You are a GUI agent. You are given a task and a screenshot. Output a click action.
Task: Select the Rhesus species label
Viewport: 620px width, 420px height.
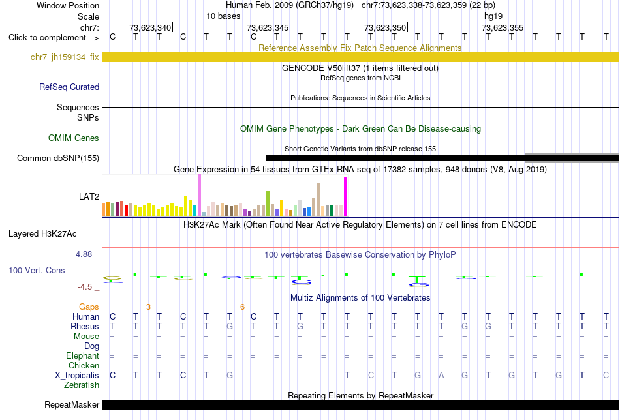pos(85,326)
